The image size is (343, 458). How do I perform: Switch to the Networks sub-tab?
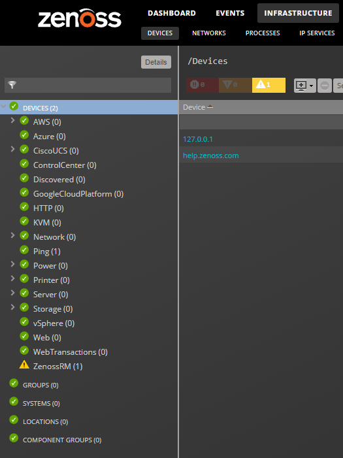click(x=209, y=33)
